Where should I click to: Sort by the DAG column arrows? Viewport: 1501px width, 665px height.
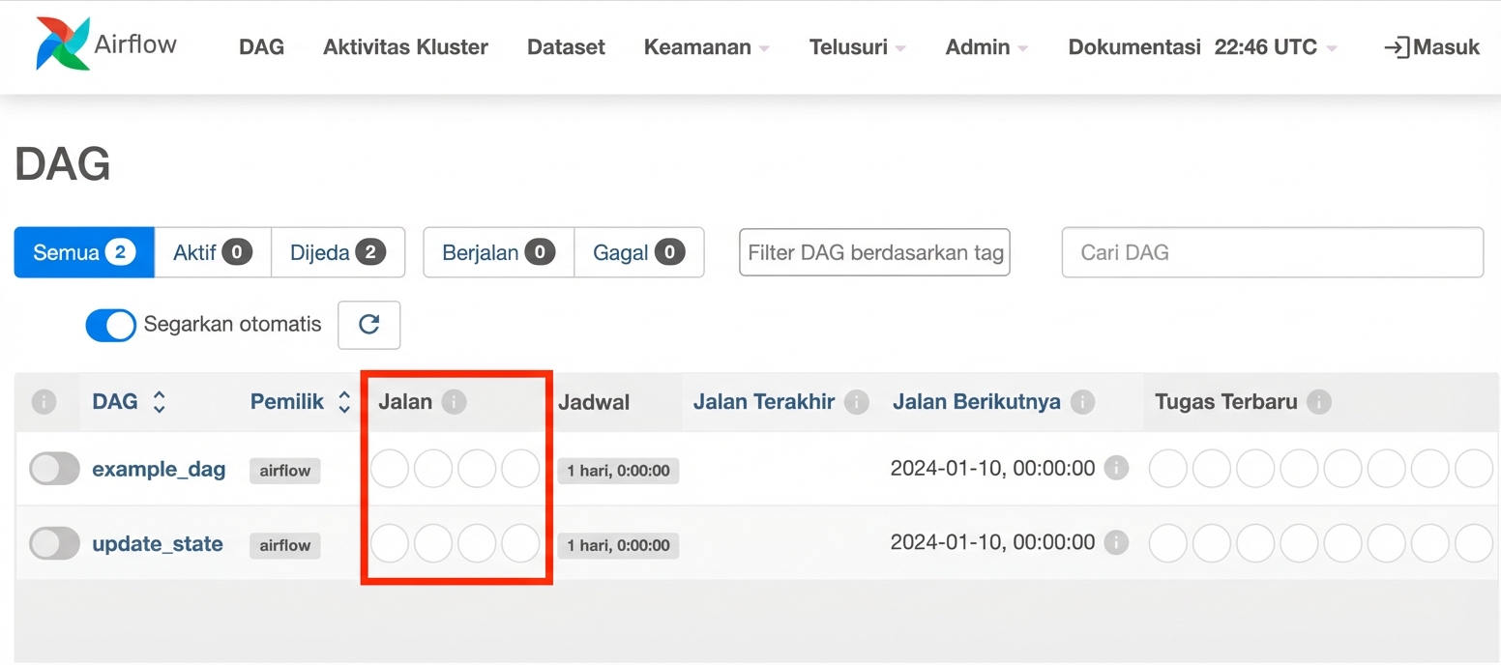pos(159,402)
